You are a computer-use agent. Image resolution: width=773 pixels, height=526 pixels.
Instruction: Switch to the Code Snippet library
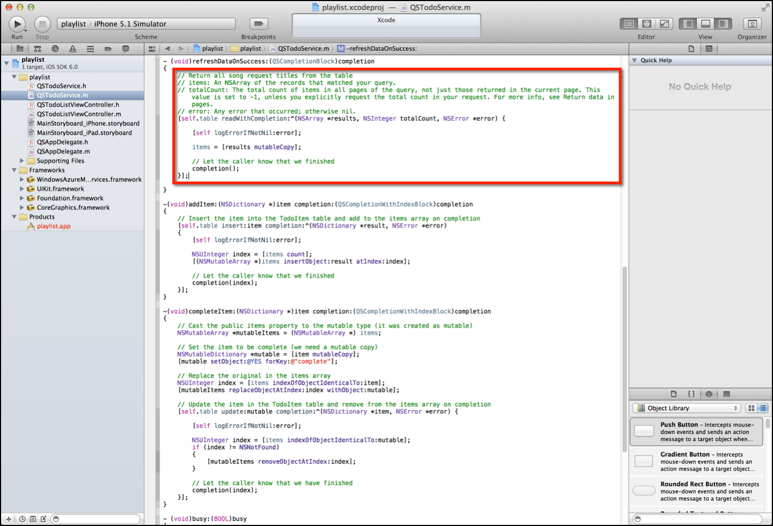point(692,394)
